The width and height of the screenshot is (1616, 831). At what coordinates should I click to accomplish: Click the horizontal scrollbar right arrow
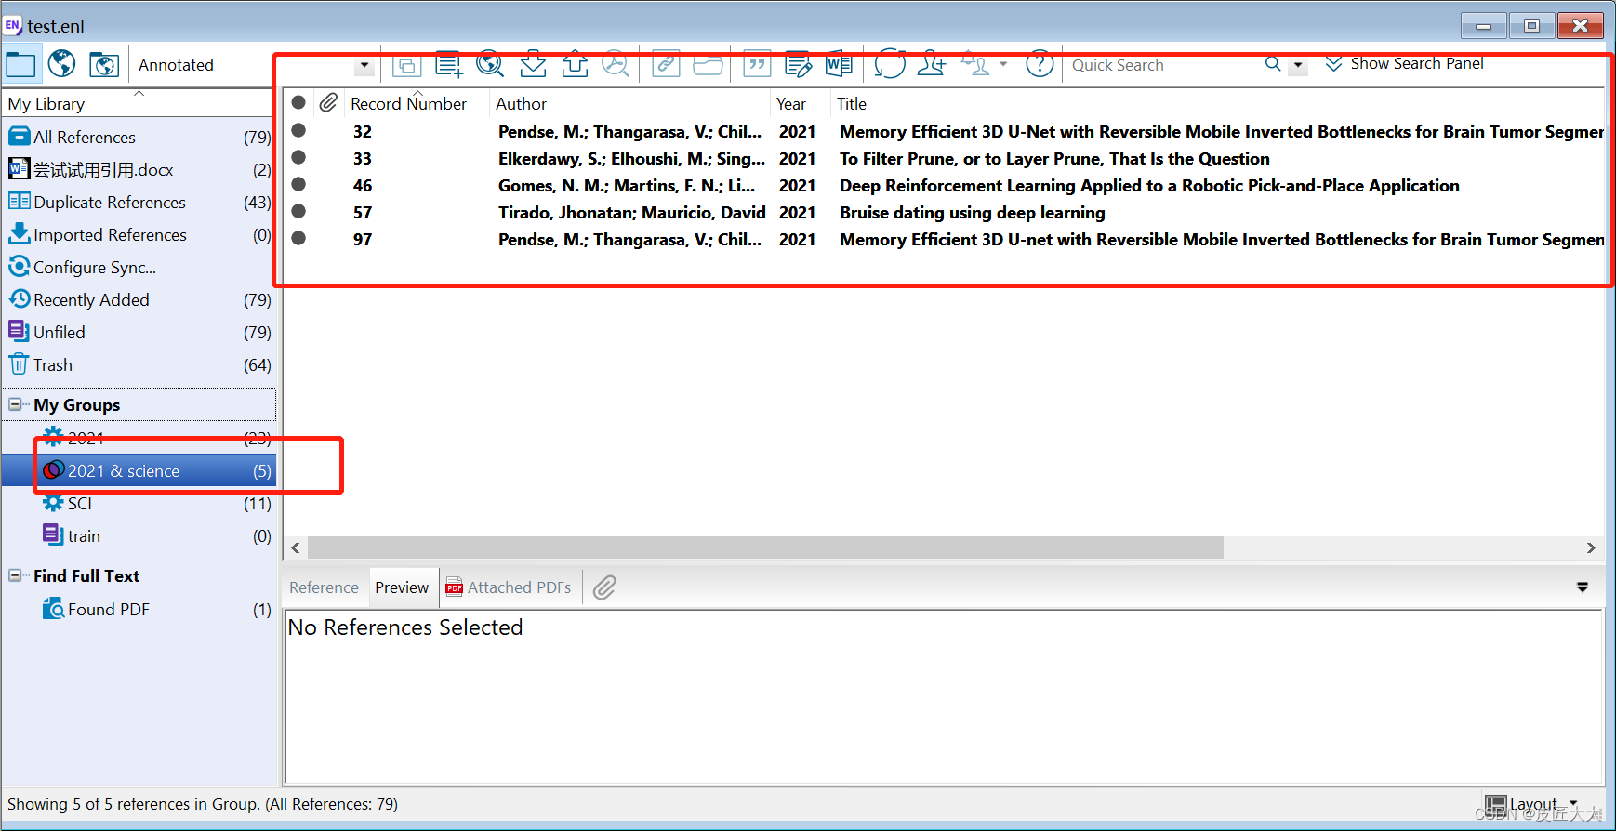(x=1591, y=547)
